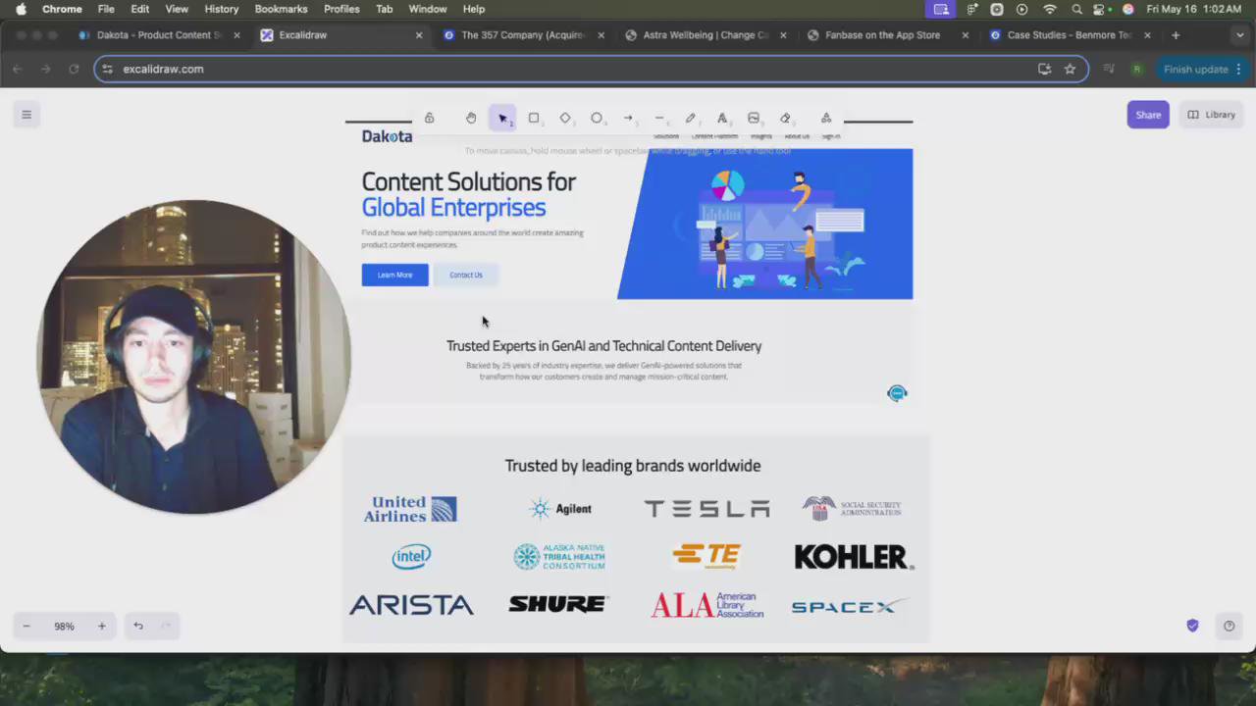Select the Insert image tool
This screenshot has width=1256, height=706.
(x=754, y=118)
